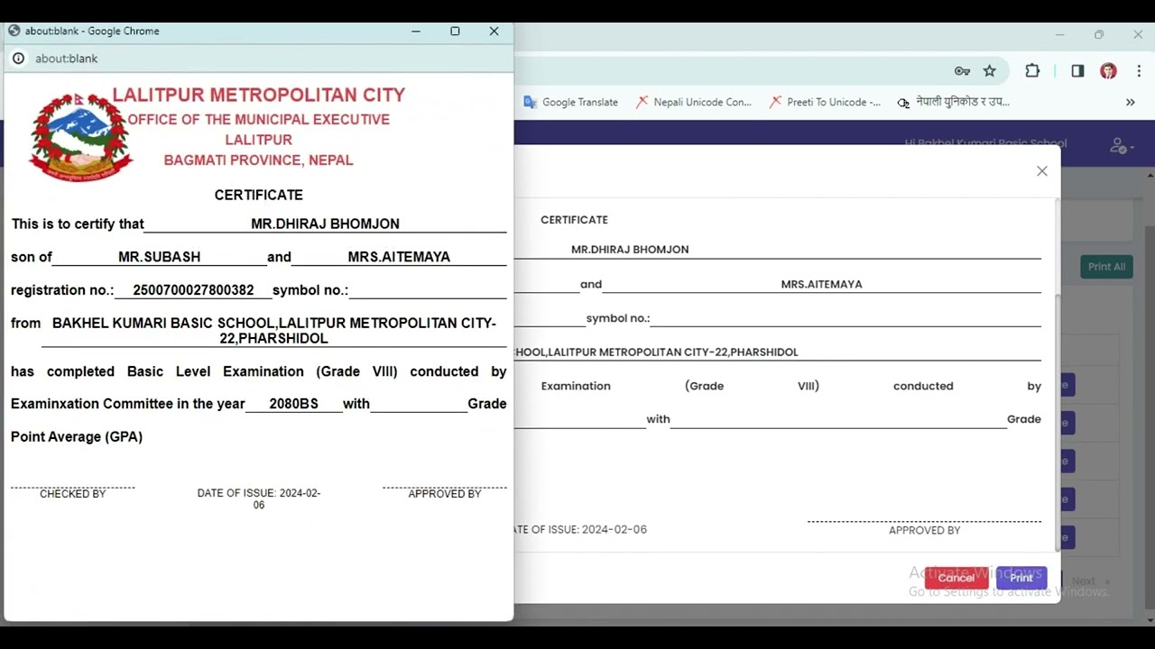The image size is (1155, 649).
Task: Click the Chrome globe icon in popup title bar
Action: point(14,31)
